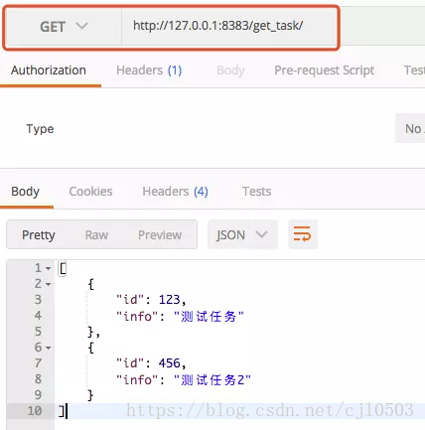This screenshot has height=430, width=425.
Task: Toggle the line wrap icon
Action: point(303,234)
